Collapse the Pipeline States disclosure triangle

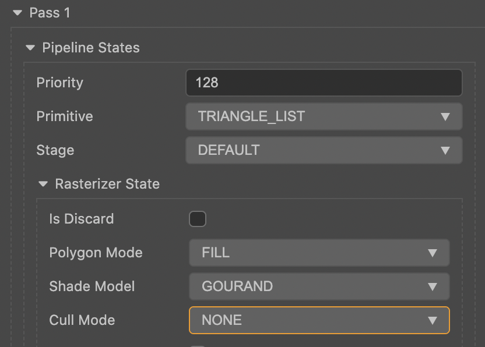coord(30,48)
